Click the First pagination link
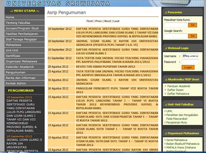 (x=89, y=21)
